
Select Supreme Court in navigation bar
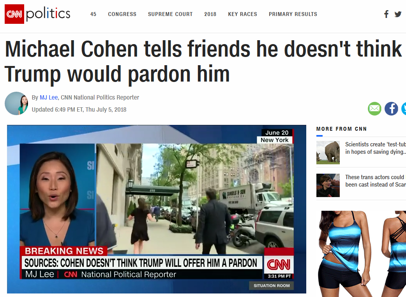170,14
